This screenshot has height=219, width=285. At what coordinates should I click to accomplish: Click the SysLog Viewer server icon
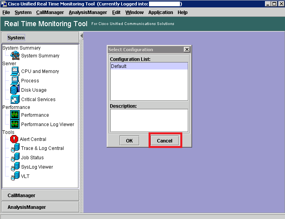click(15, 167)
